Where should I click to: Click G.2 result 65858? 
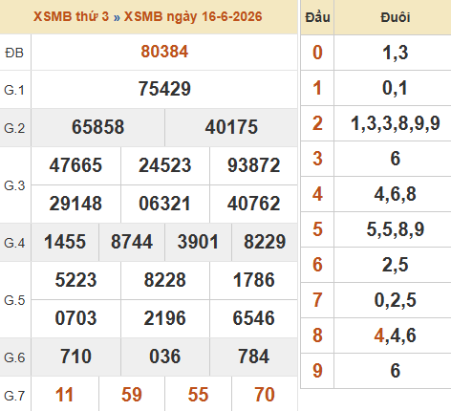[x=97, y=127]
